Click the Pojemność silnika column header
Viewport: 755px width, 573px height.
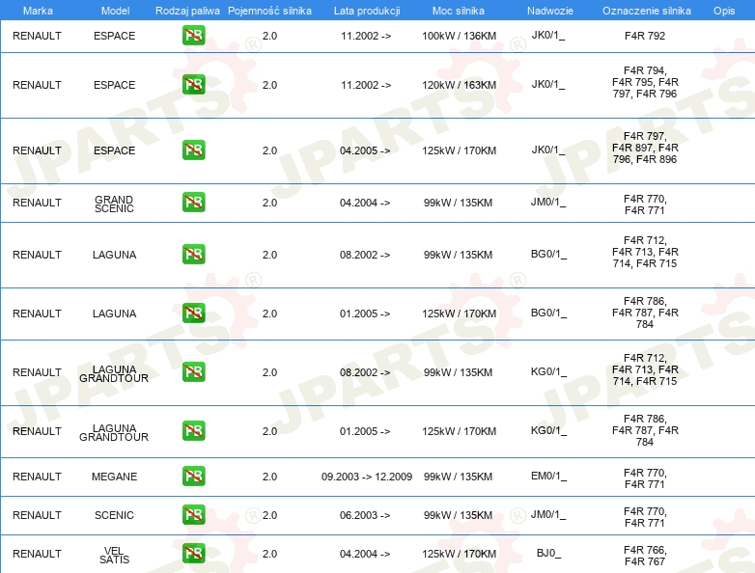[x=269, y=11]
